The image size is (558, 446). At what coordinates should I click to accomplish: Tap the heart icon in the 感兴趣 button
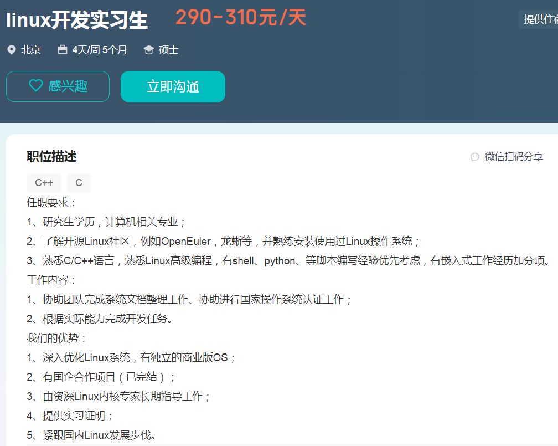click(x=36, y=86)
